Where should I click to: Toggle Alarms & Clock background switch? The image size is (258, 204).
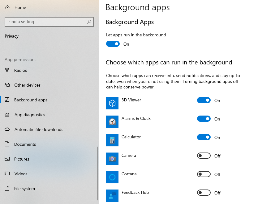point(204,119)
